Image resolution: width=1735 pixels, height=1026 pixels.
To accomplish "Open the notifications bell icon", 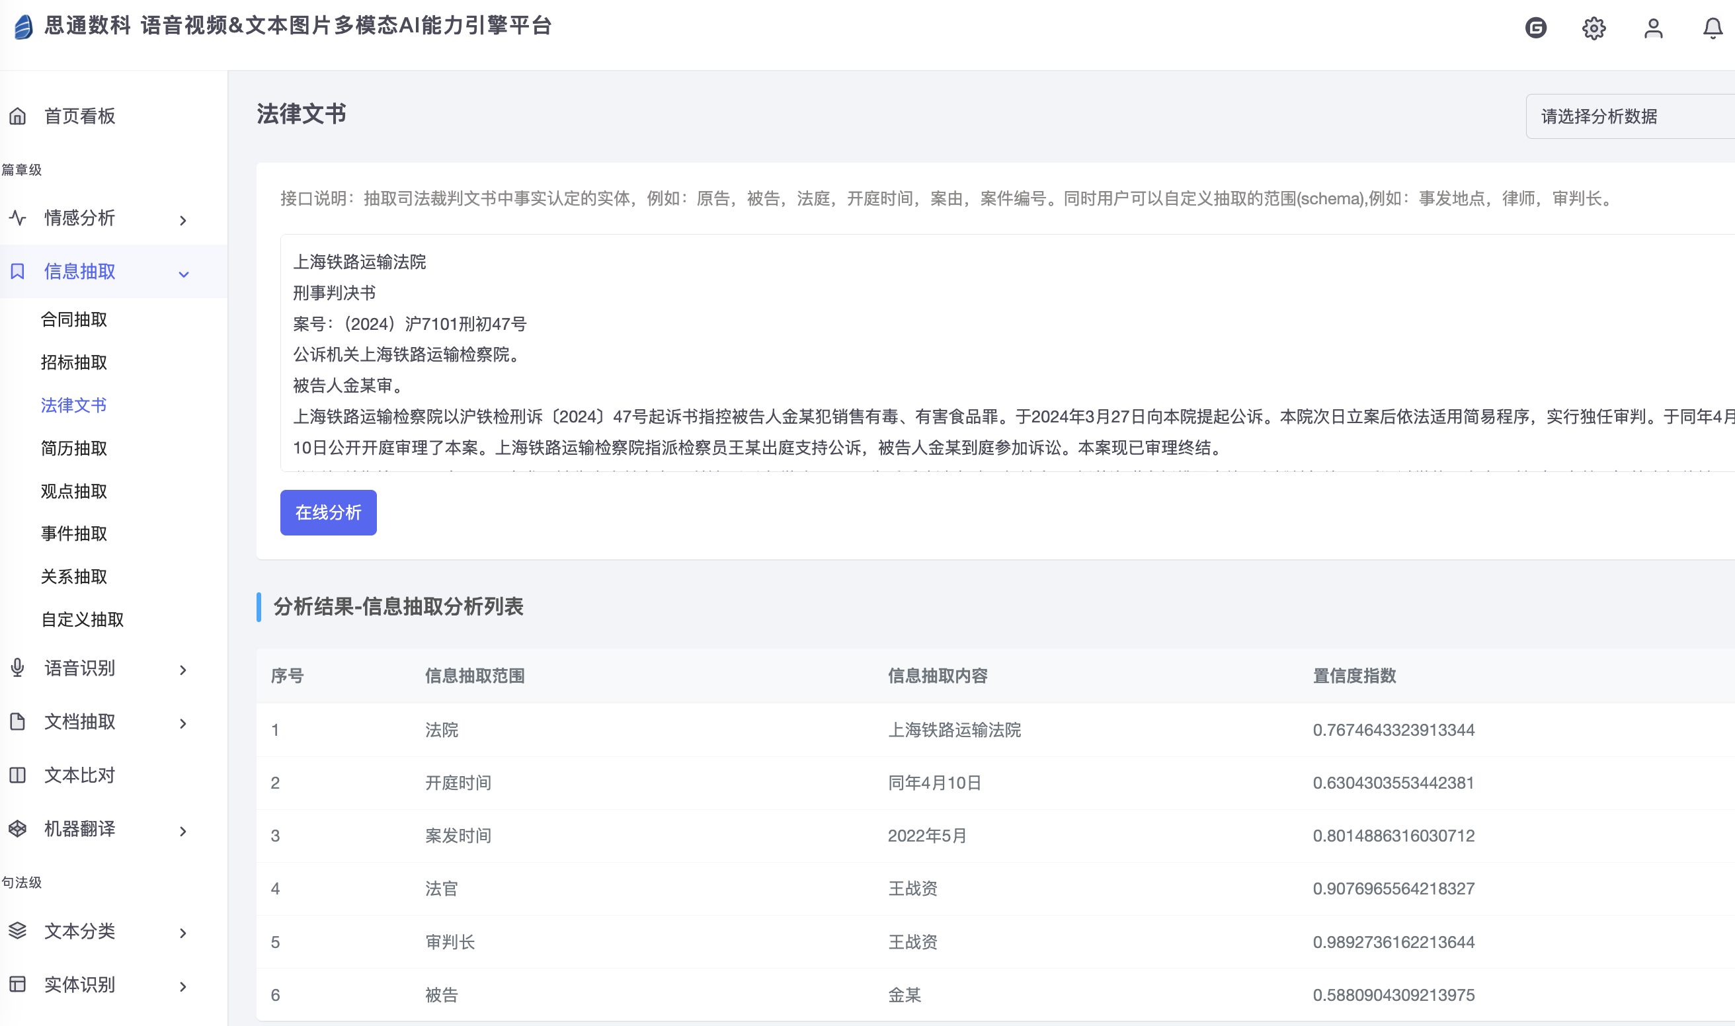I will (x=1712, y=28).
